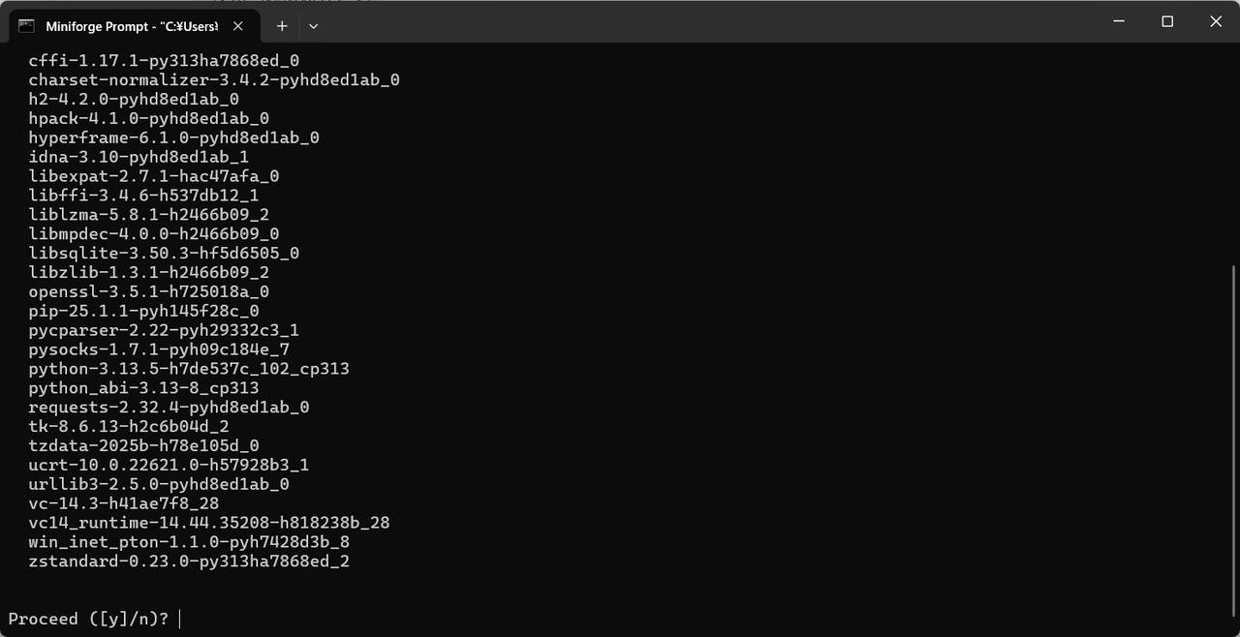
Task: Click the terminal icon on the Miniforge Prompt tab
Action: click(27, 26)
